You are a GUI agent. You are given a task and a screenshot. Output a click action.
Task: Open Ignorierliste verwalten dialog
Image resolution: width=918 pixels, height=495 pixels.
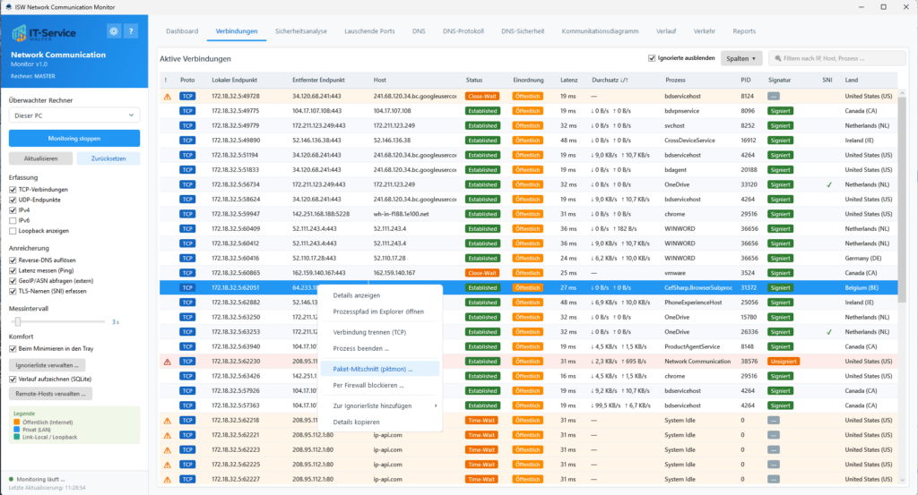(48, 364)
